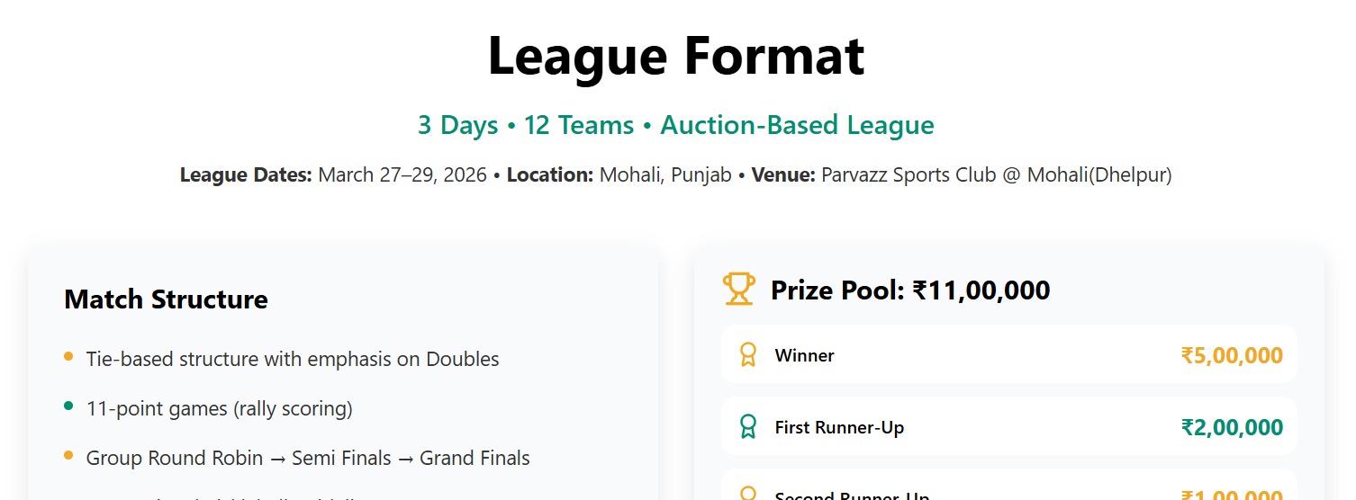Click the Group Round Robin list item
Screen dimensions: 1356x500
[308, 458]
